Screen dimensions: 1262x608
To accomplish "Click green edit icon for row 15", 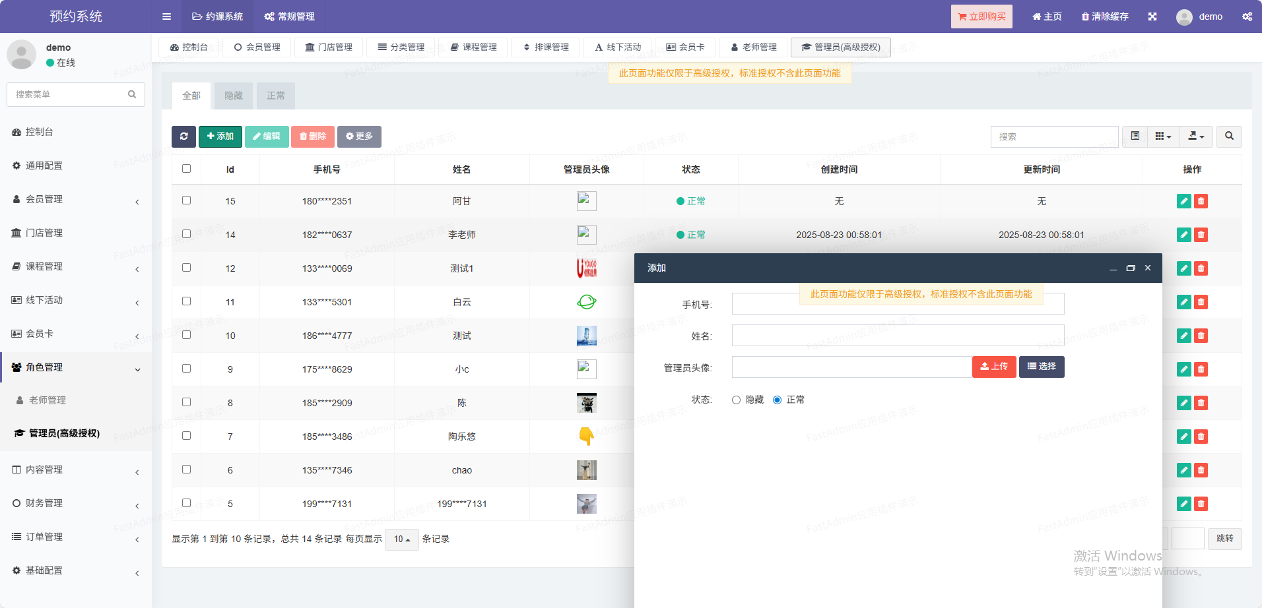I will [x=1183, y=201].
